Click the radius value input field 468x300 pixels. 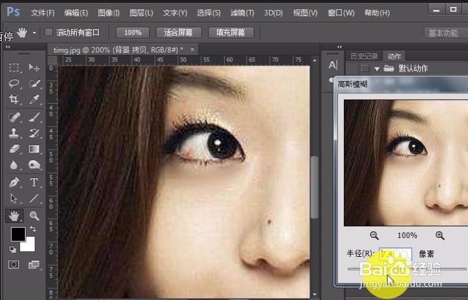point(395,254)
